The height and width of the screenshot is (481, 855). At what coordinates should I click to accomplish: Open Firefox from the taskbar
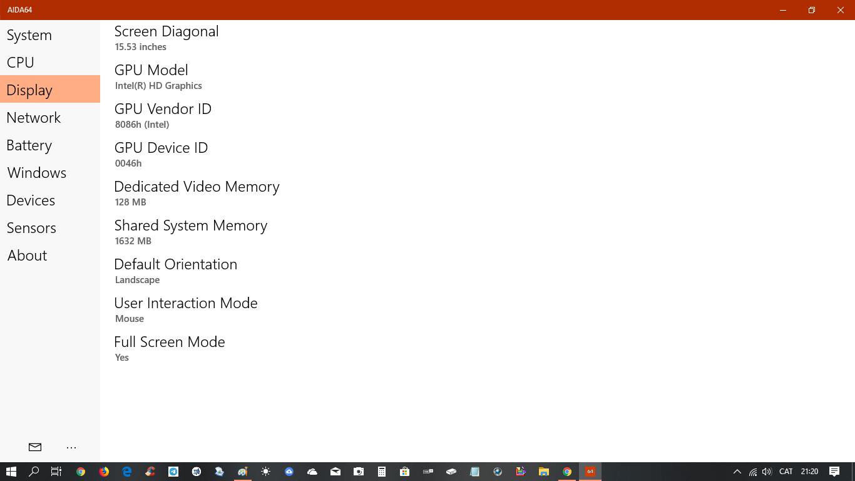point(104,472)
